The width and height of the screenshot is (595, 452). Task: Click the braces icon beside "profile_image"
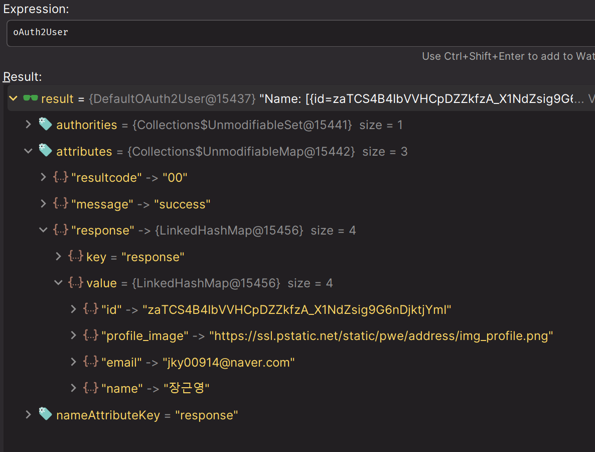91,335
